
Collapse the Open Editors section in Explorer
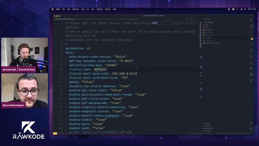(208, 22)
